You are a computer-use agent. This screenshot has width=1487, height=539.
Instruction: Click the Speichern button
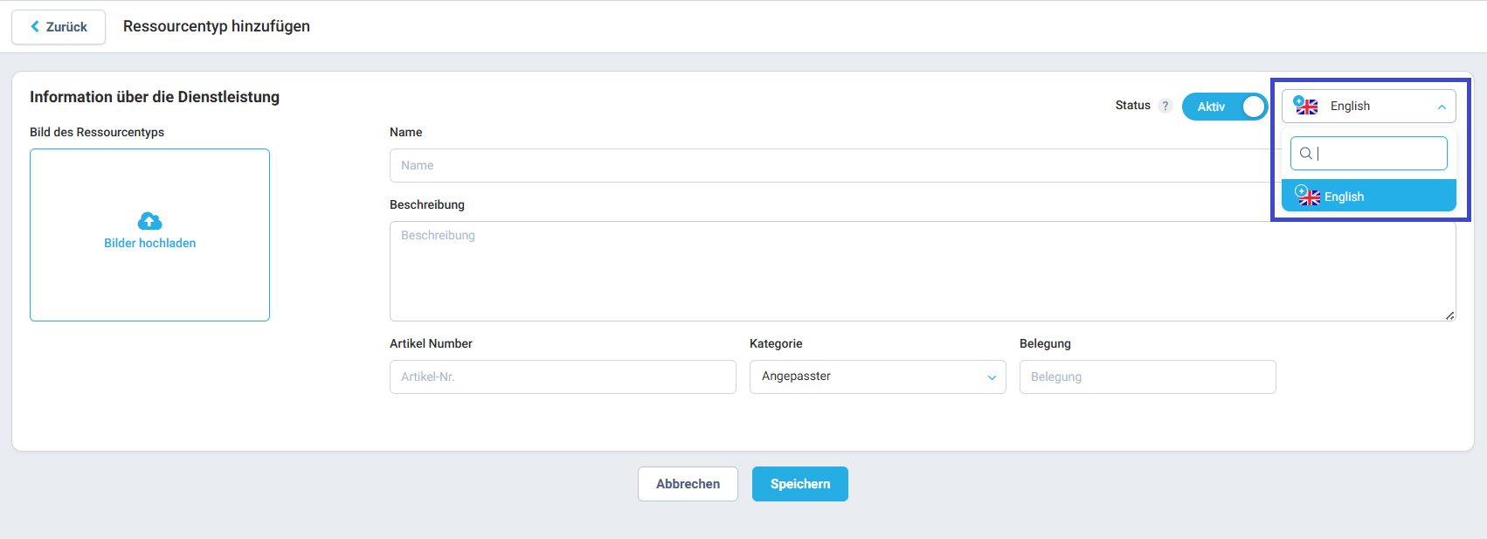click(800, 484)
